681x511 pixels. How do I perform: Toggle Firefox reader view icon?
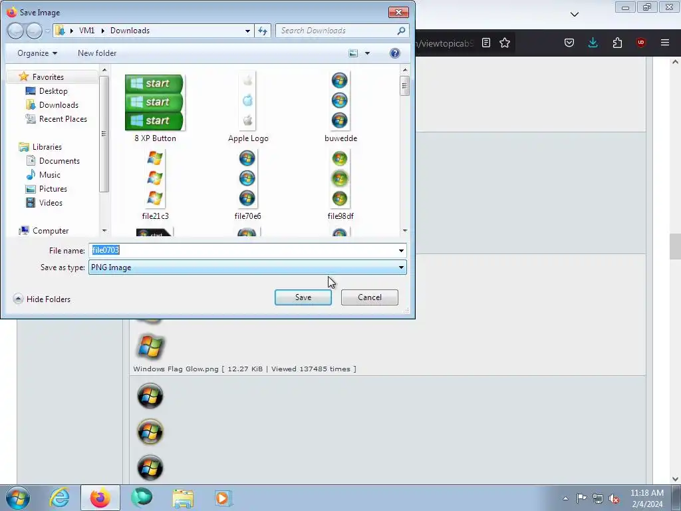tap(486, 43)
